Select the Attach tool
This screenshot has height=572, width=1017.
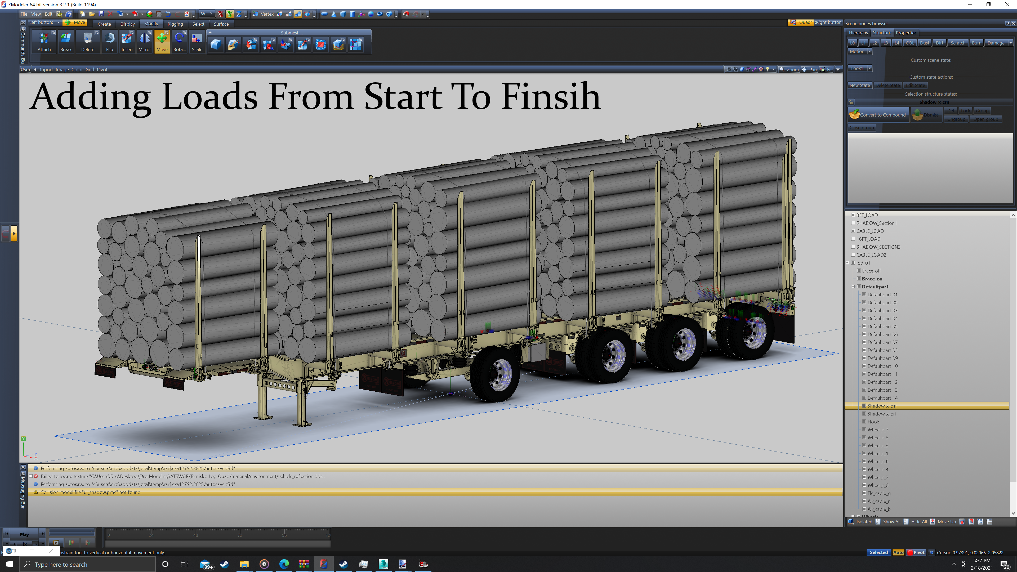[x=44, y=42]
